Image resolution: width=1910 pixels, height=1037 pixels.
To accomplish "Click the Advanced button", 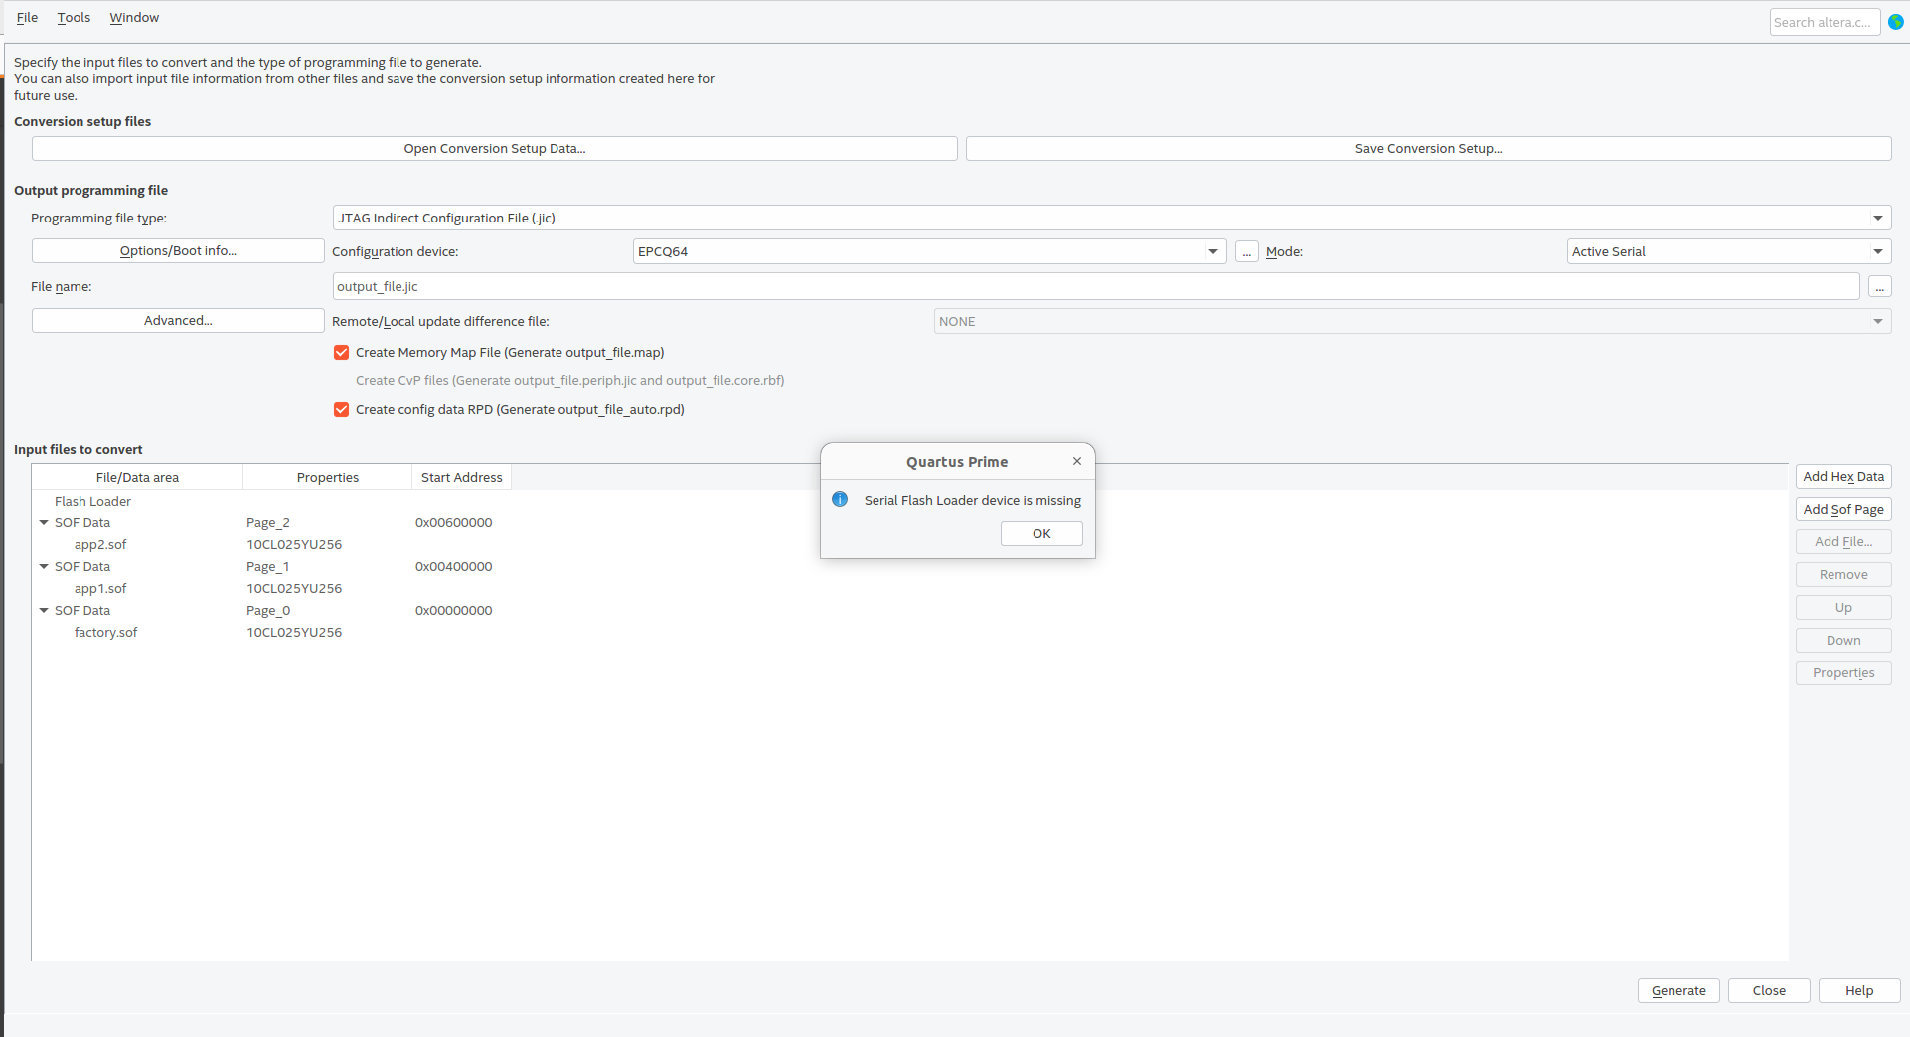I will [178, 321].
